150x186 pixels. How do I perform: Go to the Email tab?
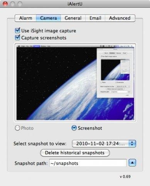(x=95, y=18)
